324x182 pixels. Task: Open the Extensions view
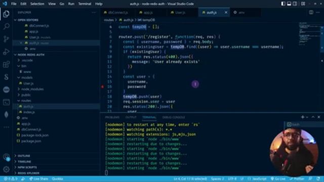coord(6,64)
